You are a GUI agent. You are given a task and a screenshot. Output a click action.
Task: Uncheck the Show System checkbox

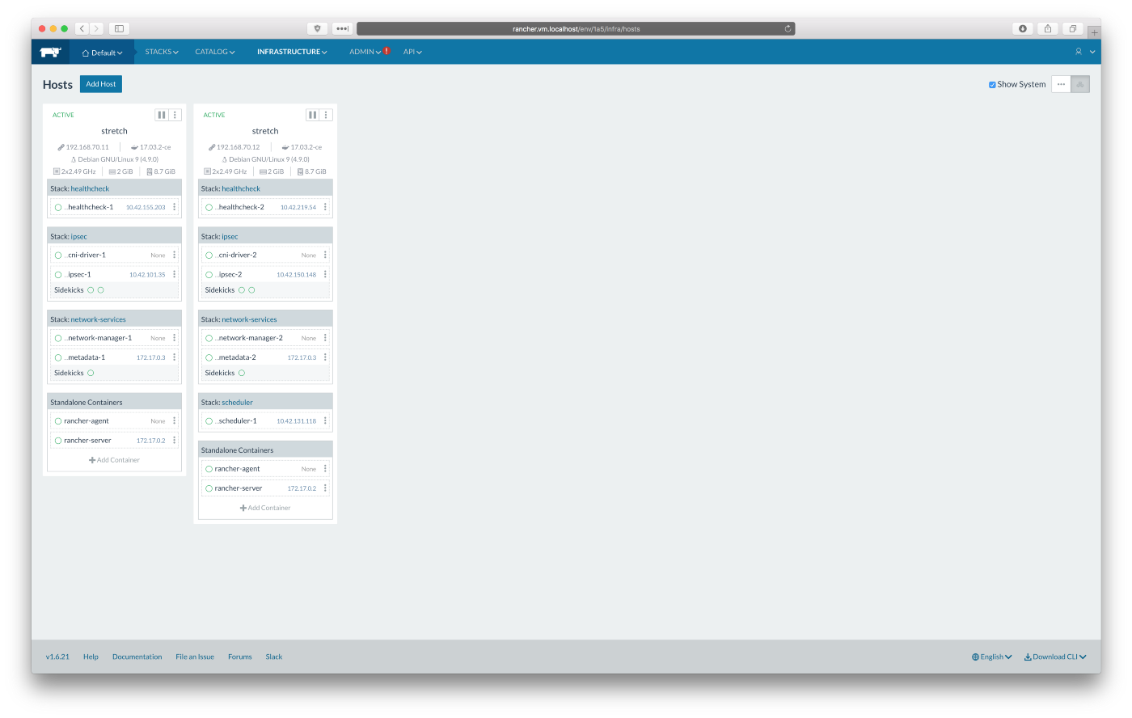point(992,84)
